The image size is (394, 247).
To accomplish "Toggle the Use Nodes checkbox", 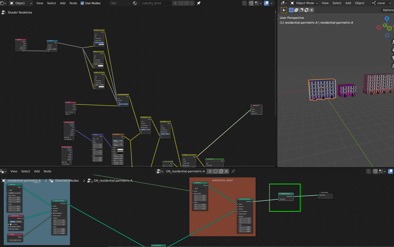I will [82, 3].
